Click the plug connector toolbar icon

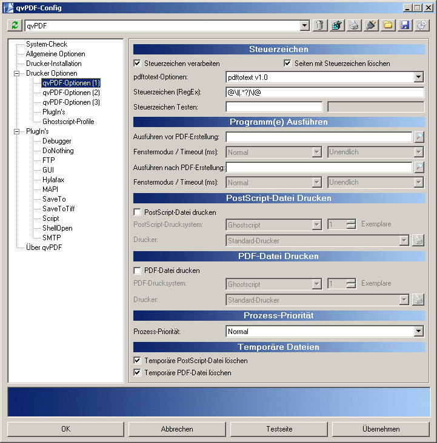pos(371,25)
